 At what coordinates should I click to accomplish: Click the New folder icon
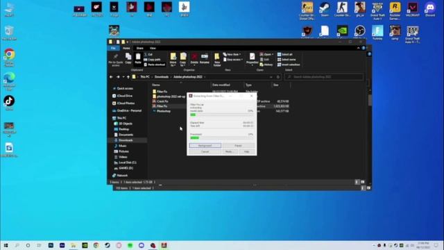coord(217,60)
